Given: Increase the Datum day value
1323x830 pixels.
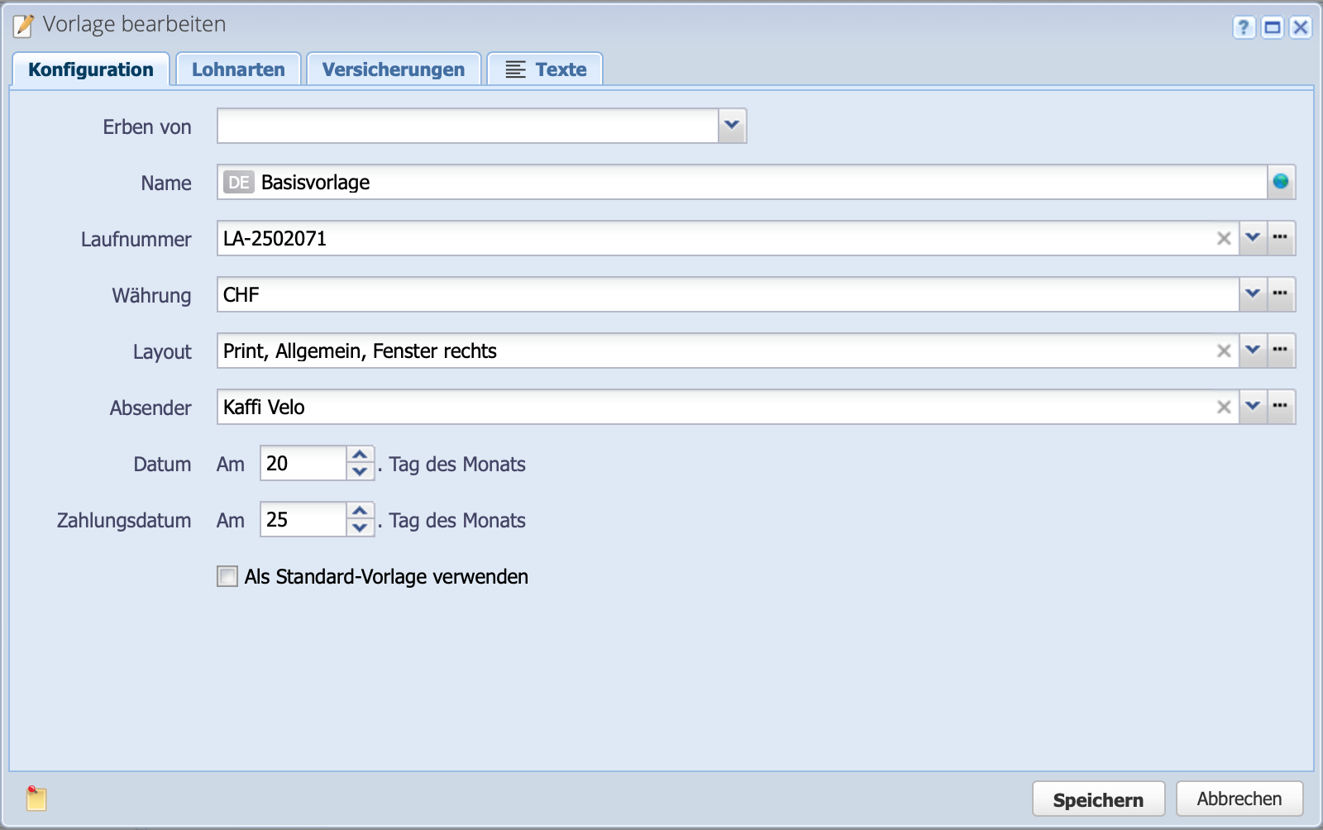Looking at the screenshot, I should pos(360,456).
